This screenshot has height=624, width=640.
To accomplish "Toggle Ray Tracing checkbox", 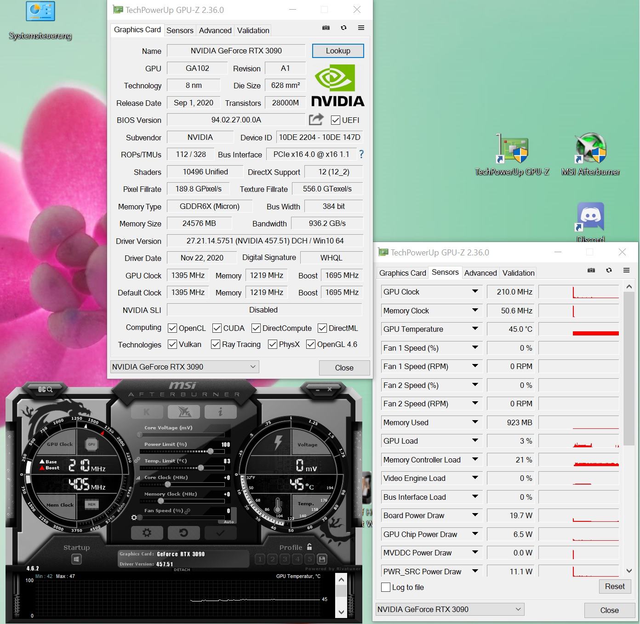I will click(x=215, y=344).
